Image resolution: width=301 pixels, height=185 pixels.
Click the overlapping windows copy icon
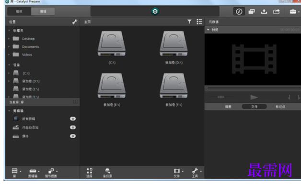pos(252,11)
